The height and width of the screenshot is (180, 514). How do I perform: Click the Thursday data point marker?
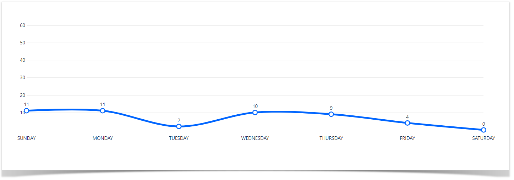coord(331,114)
